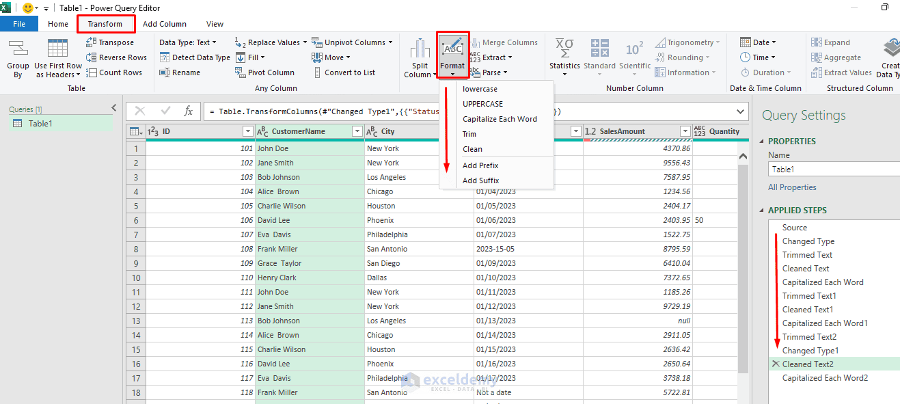900x404 pixels.
Task: Click the Duration icon
Action: (x=746, y=72)
